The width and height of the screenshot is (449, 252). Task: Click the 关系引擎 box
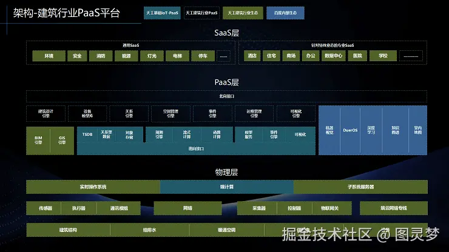[129, 113]
